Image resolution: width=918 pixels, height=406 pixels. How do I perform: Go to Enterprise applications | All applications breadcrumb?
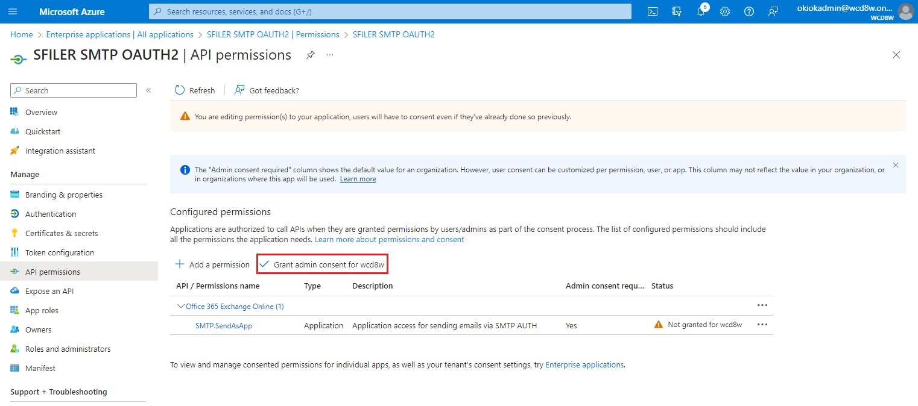120,34
